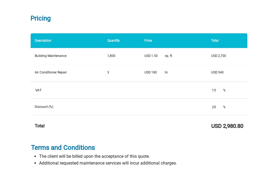Select the USD 2,700 row total
This screenshot has width=278, height=180.
tap(219, 56)
